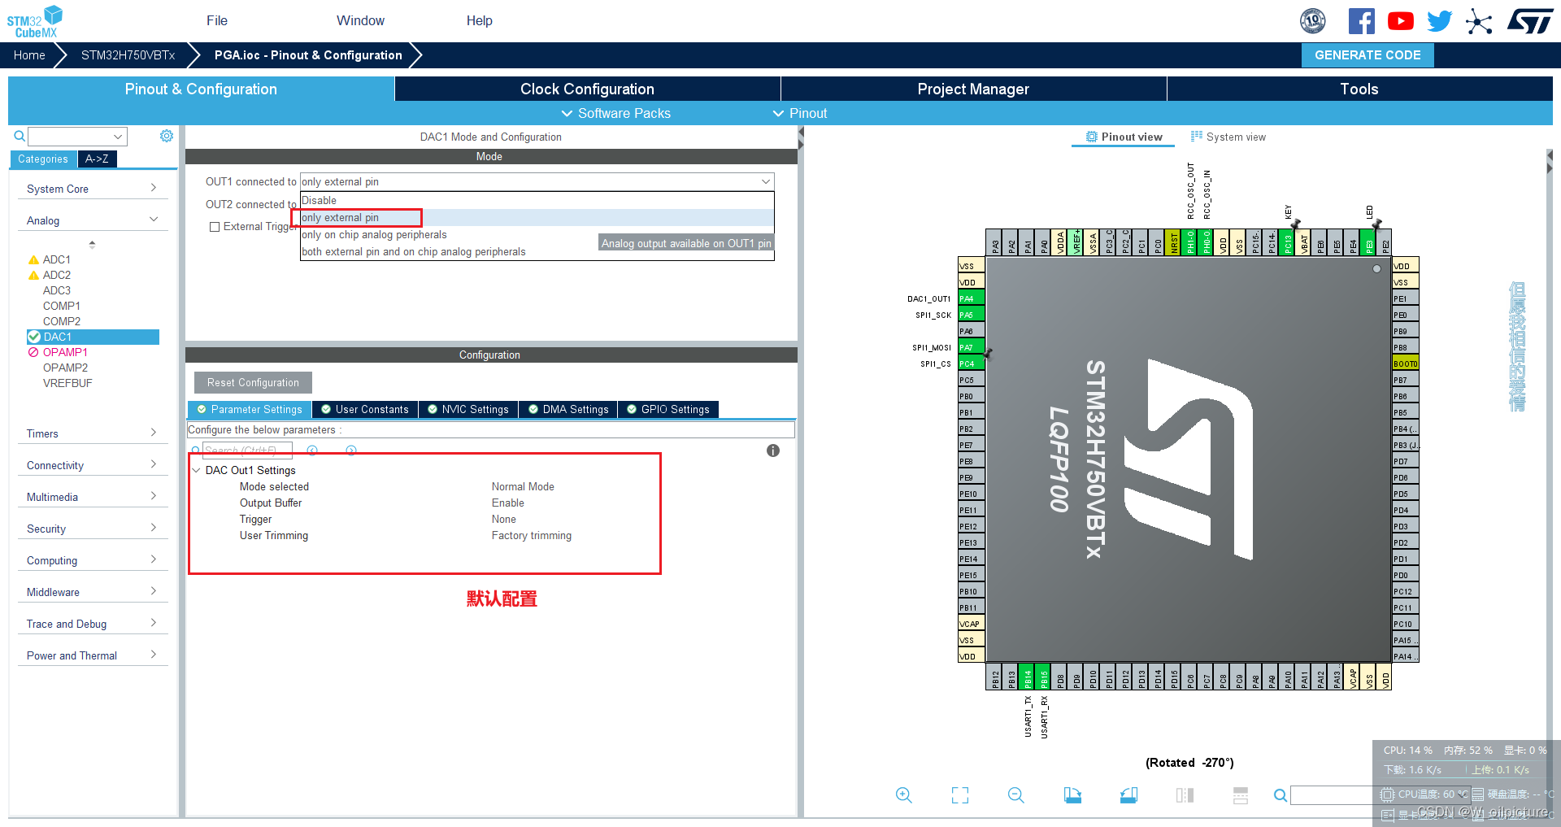Go to the Home breadcrumb
This screenshot has width=1561, height=827.
click(29, 55)
